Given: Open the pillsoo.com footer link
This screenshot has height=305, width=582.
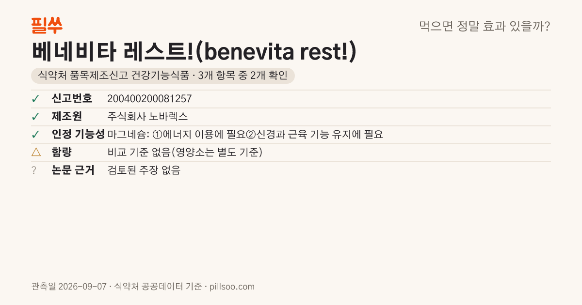Looking at the screenshot, I should [x=232, y=287].
